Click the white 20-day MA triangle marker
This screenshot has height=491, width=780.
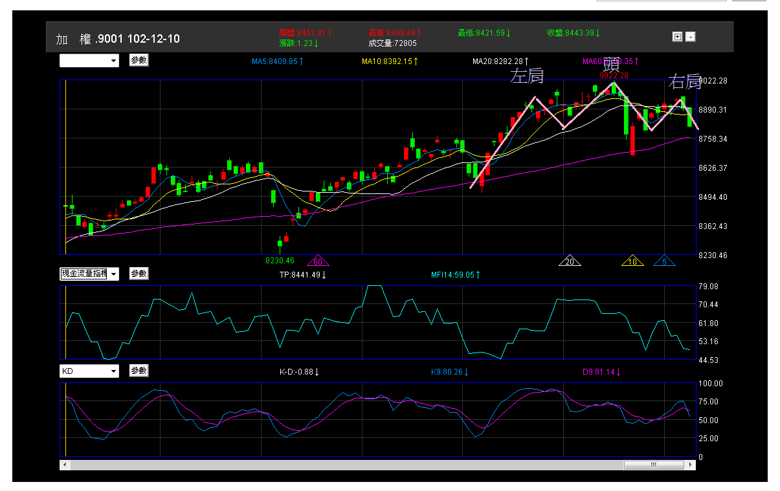point(570,261)
